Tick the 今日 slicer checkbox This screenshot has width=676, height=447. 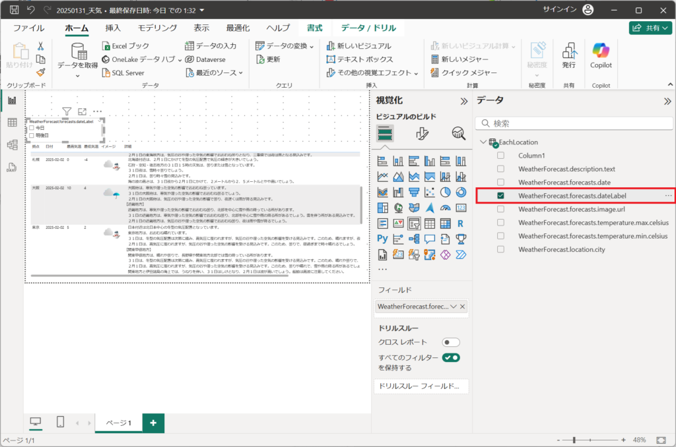click(31, 128)
